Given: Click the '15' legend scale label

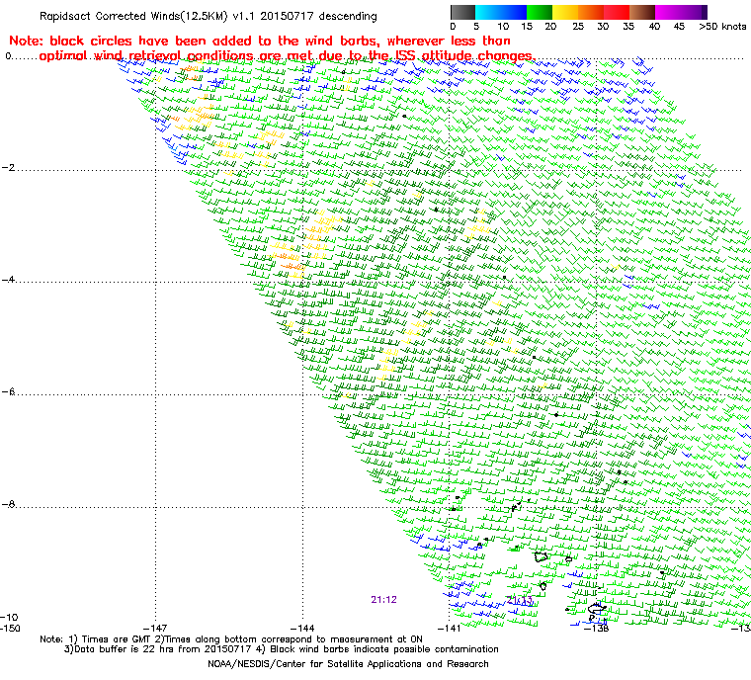Looking at the screenshot, I should pos(527,27).
